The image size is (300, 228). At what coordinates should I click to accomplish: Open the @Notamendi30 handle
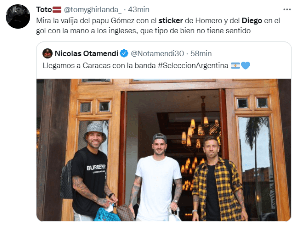tap(157, 53)
